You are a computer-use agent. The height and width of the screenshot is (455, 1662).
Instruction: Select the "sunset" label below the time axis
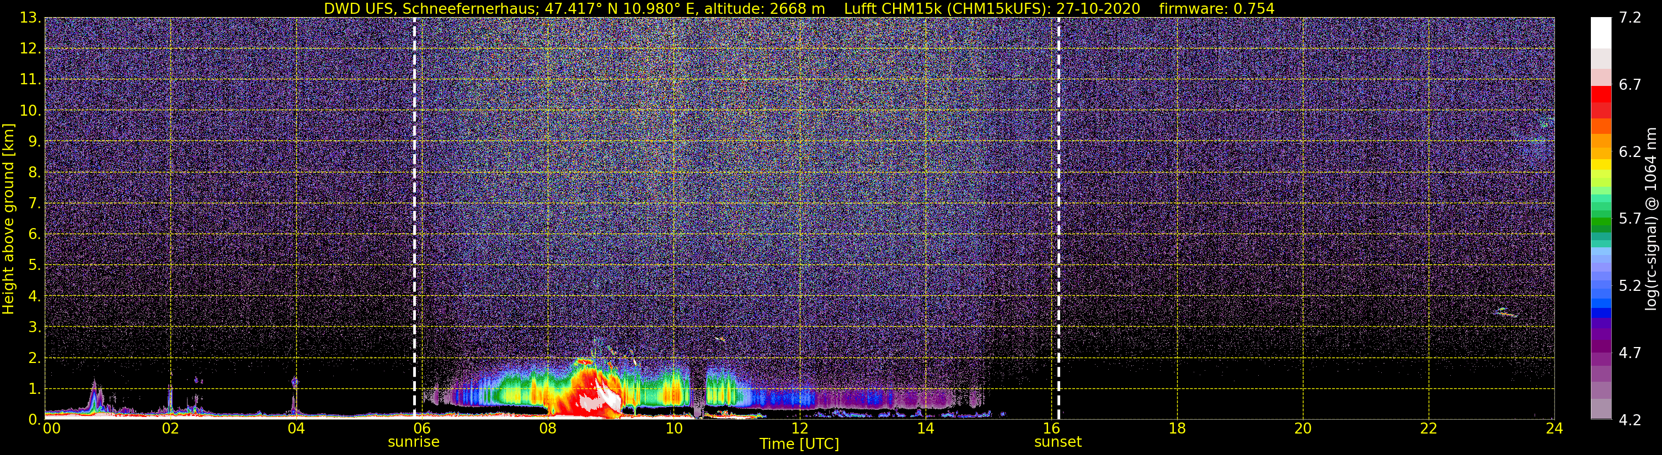pos(1058,442)
